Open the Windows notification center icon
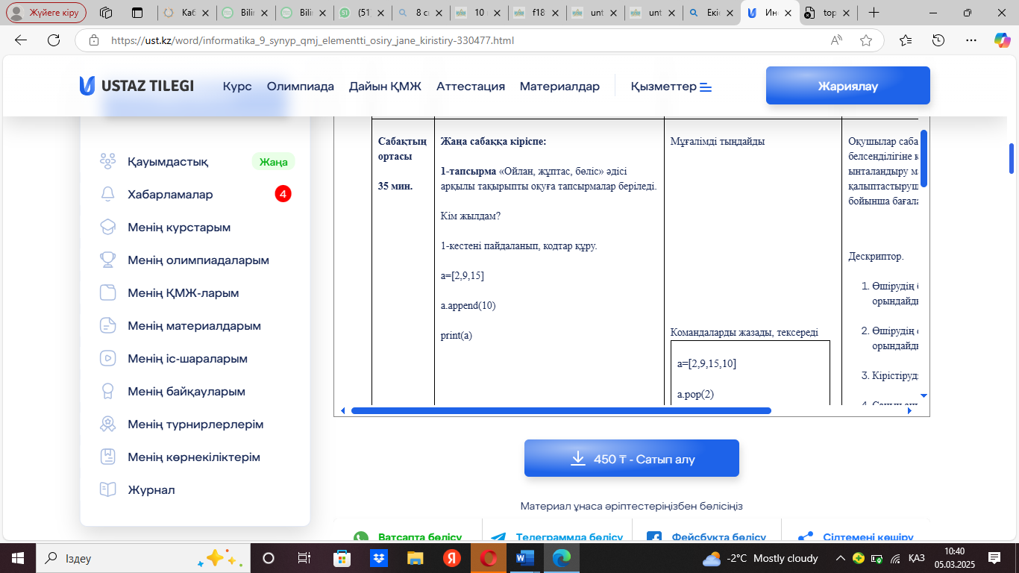 point(994,558)
